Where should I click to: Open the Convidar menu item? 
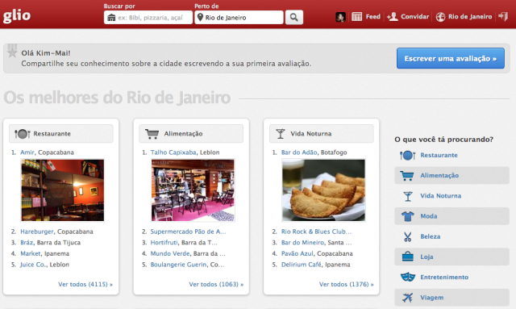pyautogui.click(x=414, y=16)
